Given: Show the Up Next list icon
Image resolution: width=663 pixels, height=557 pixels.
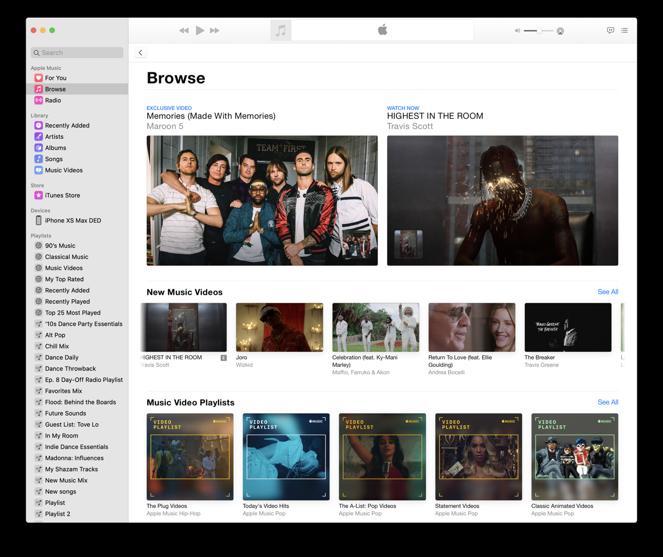Looking at the screenshot, I should click(x=624, y=31).
